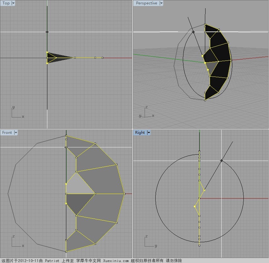Click the Top viewport title label
269x263 pixels.
point(6,3)
